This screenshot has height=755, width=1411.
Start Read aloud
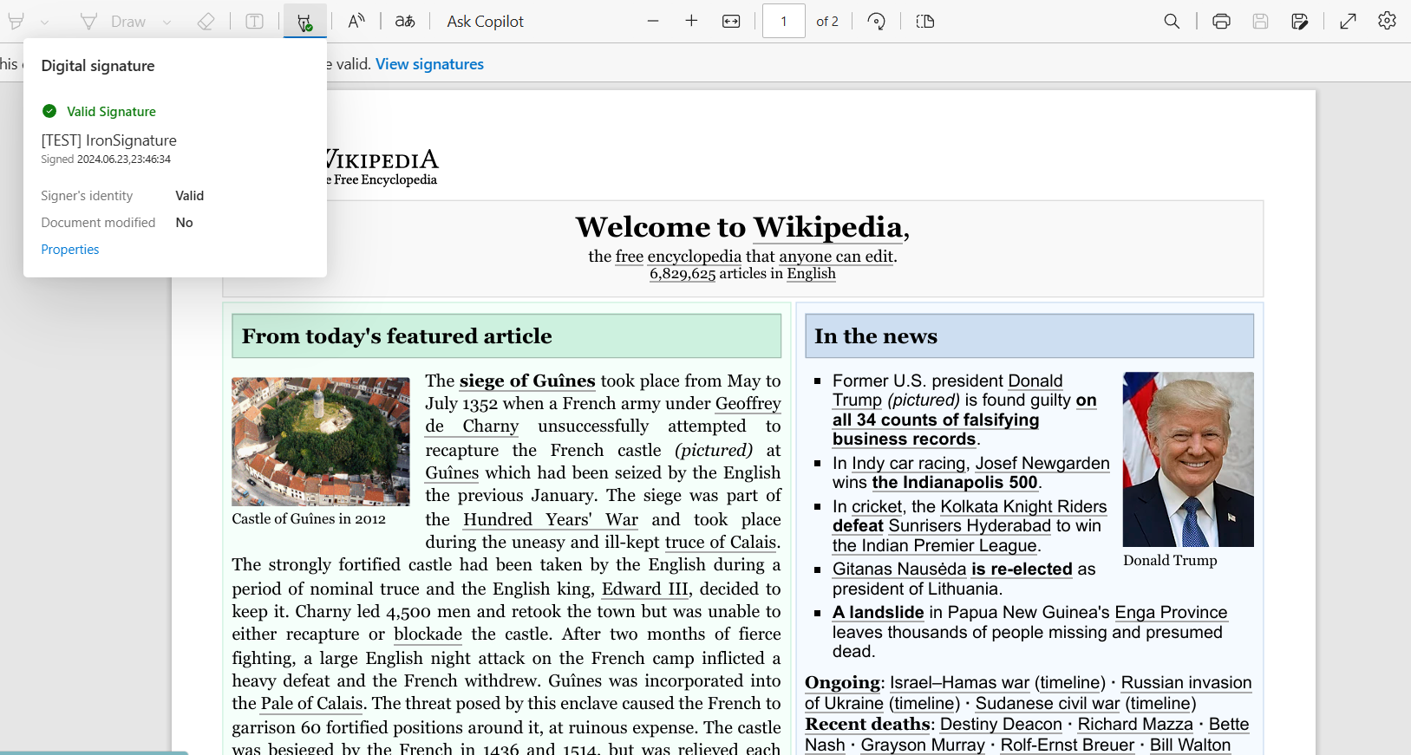(x=356, y=22)
